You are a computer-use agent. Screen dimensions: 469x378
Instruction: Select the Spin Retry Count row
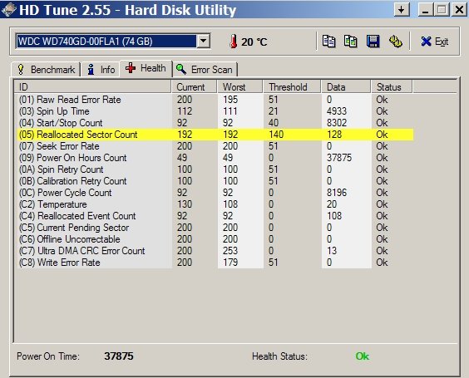coord(215,169)
